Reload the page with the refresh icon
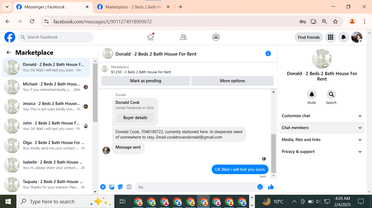372x208 pixels. (x=32, y=21)
